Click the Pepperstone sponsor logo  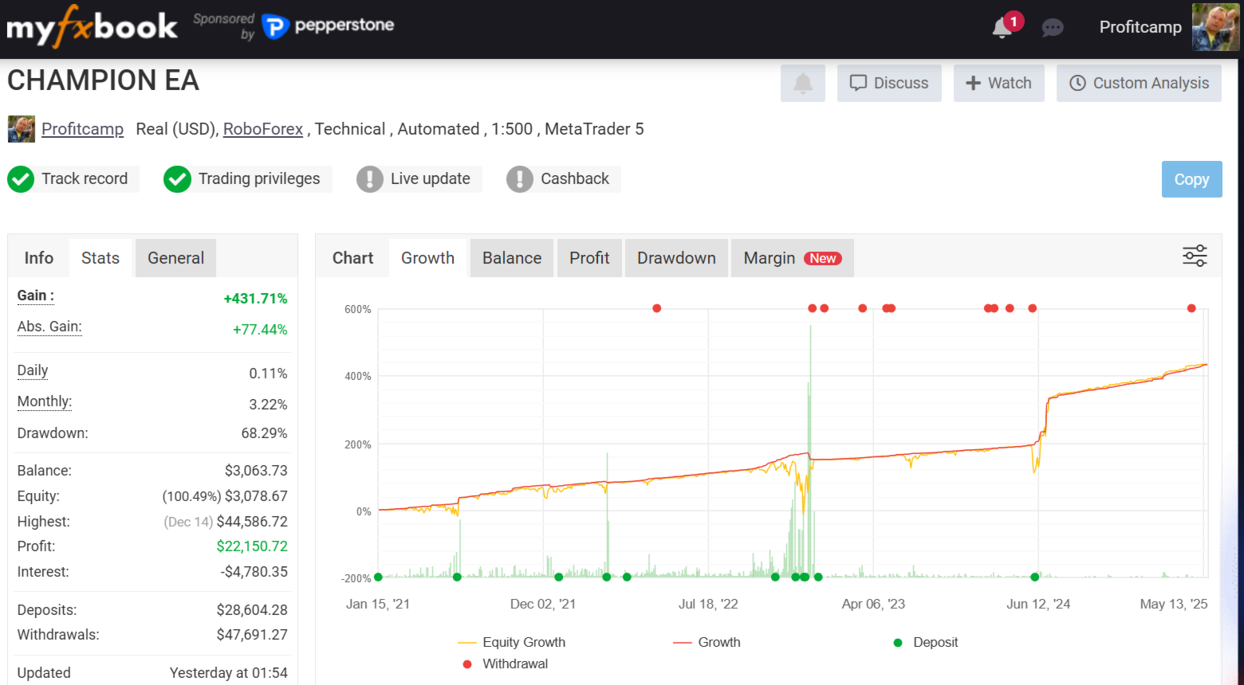coord(329,26)
